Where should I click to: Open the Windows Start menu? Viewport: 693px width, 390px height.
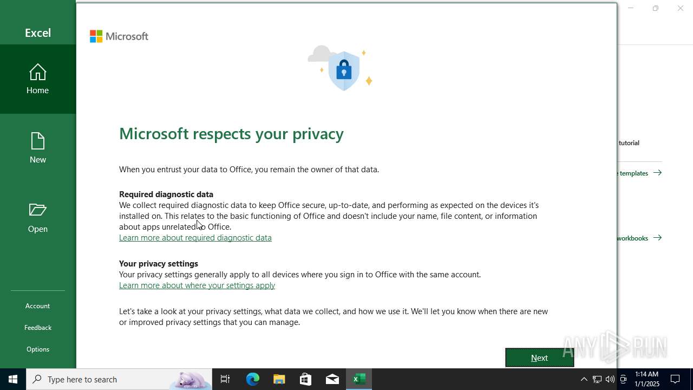(x=13, y=379)
